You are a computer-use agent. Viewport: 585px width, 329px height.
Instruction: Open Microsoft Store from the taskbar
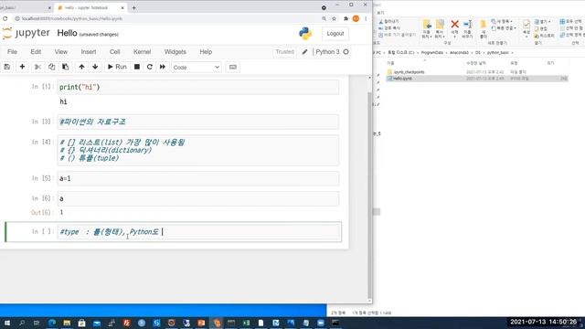81,323
